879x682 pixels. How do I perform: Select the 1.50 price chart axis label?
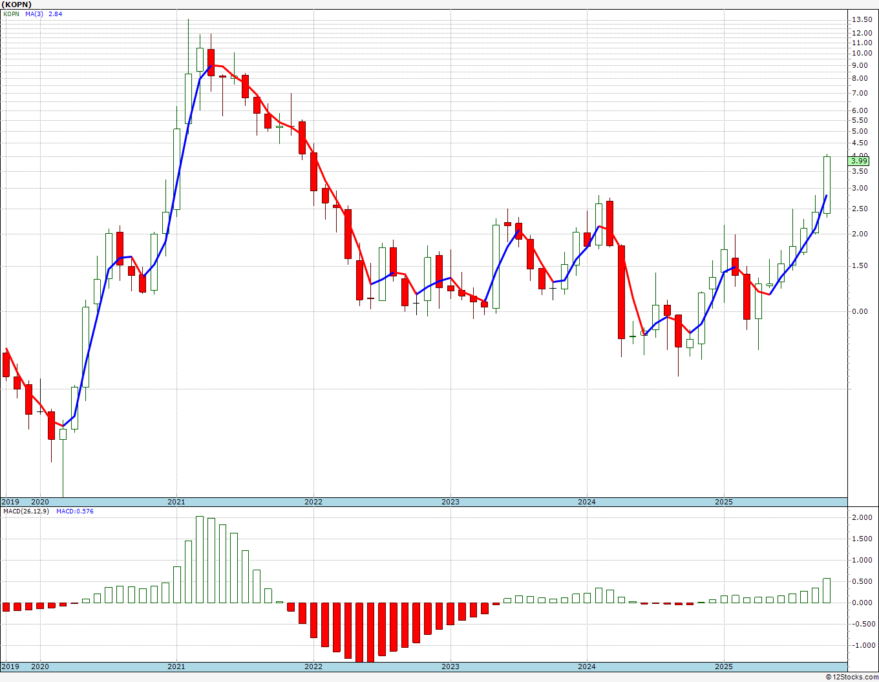click(860, 266)
